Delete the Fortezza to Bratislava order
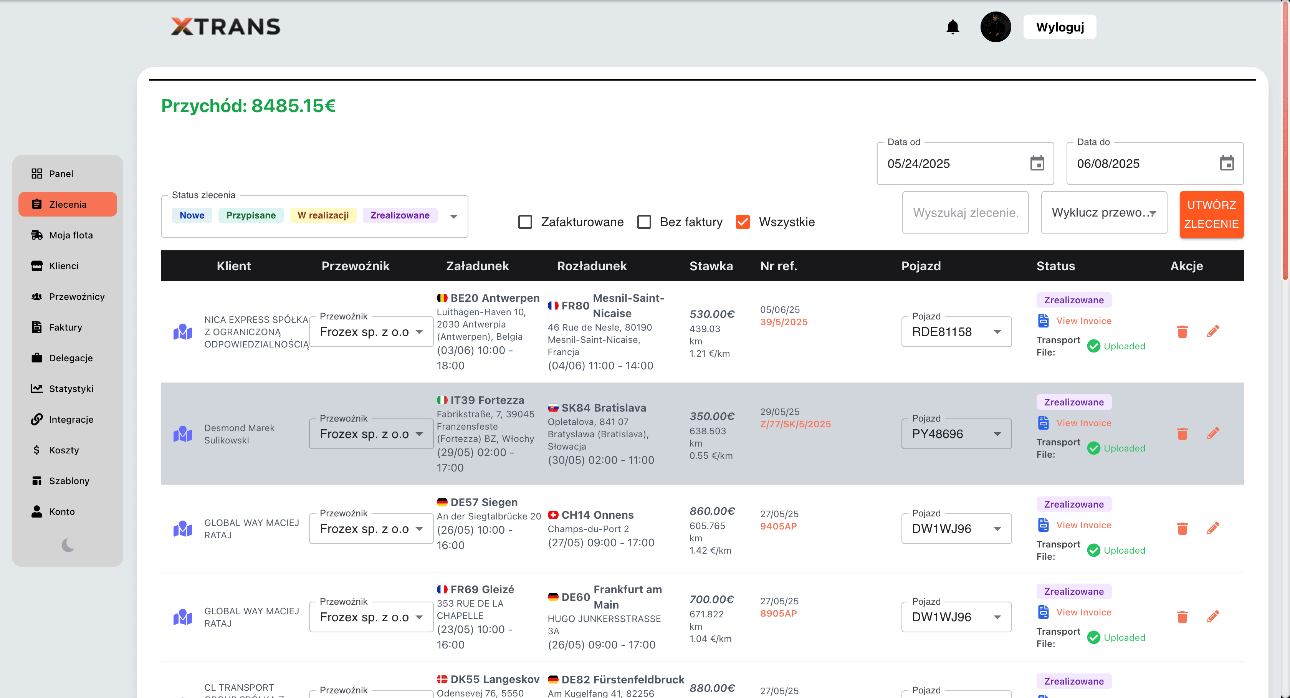The height and width of the screenshot is (698, 1290). click(1182, 433)
